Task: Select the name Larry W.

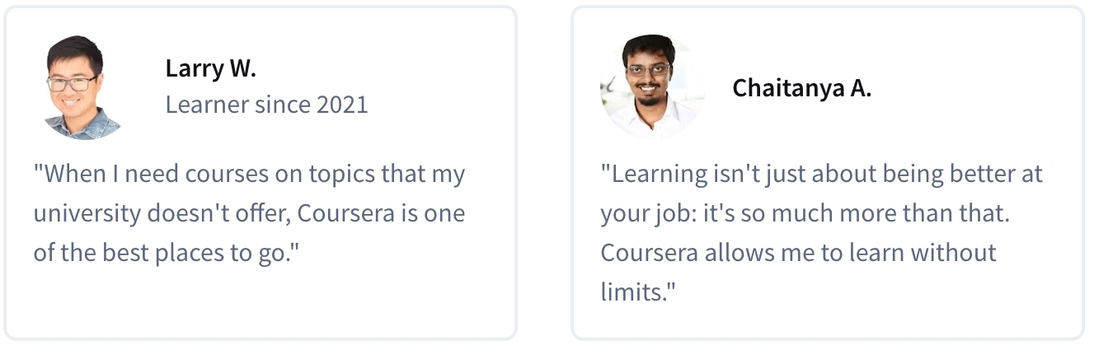Action: (211, 68)
